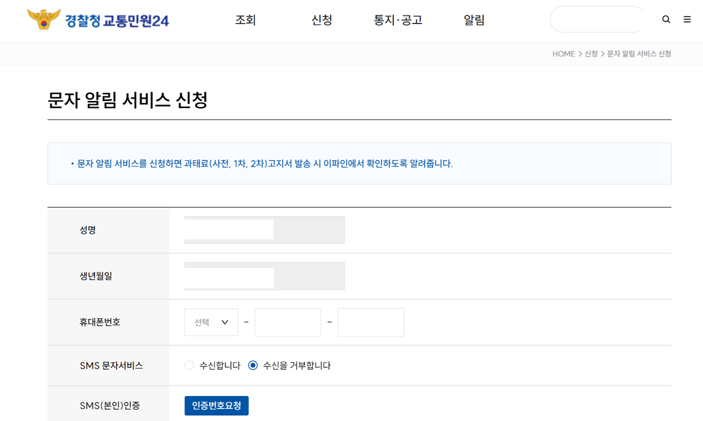Image resolution: width=703 pixels, height=421 pixels.
Task: Open the 선택 phone prefix dropdown
Action: [211, 322]
